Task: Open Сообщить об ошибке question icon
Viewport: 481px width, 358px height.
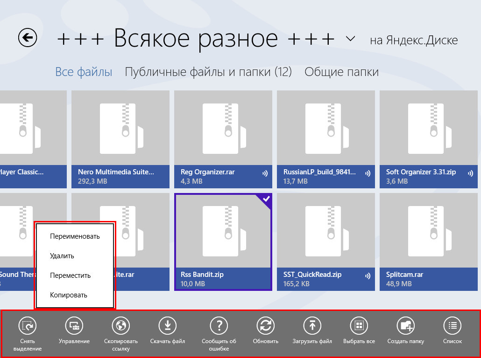Action: tap(219, 325)
